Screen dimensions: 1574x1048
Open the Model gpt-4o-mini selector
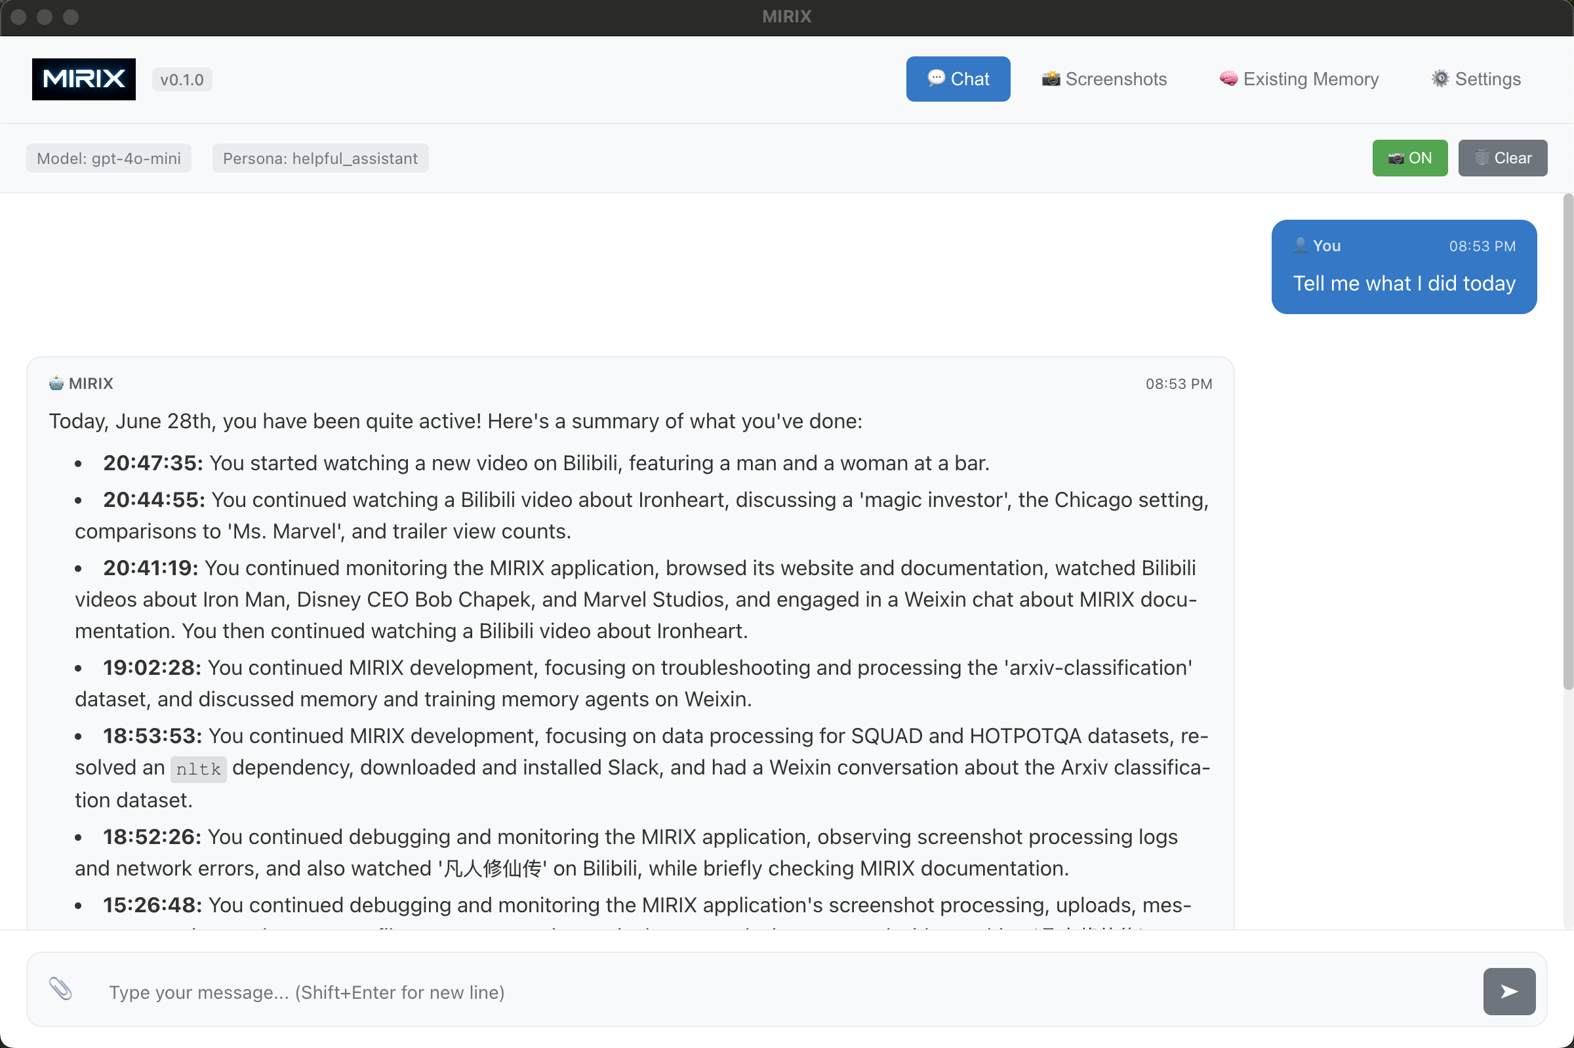tap(108, 158)
